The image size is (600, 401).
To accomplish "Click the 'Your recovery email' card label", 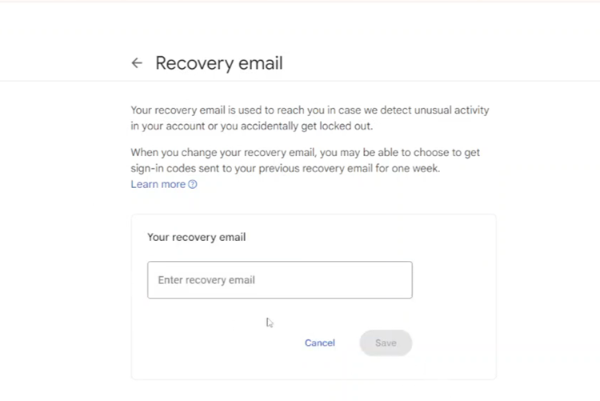I will (196, 237).
